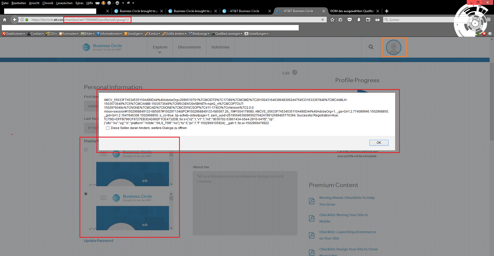The width and height of the screenshot is (494, 256).
Task: Save page to Pocket
Action: 350,20
